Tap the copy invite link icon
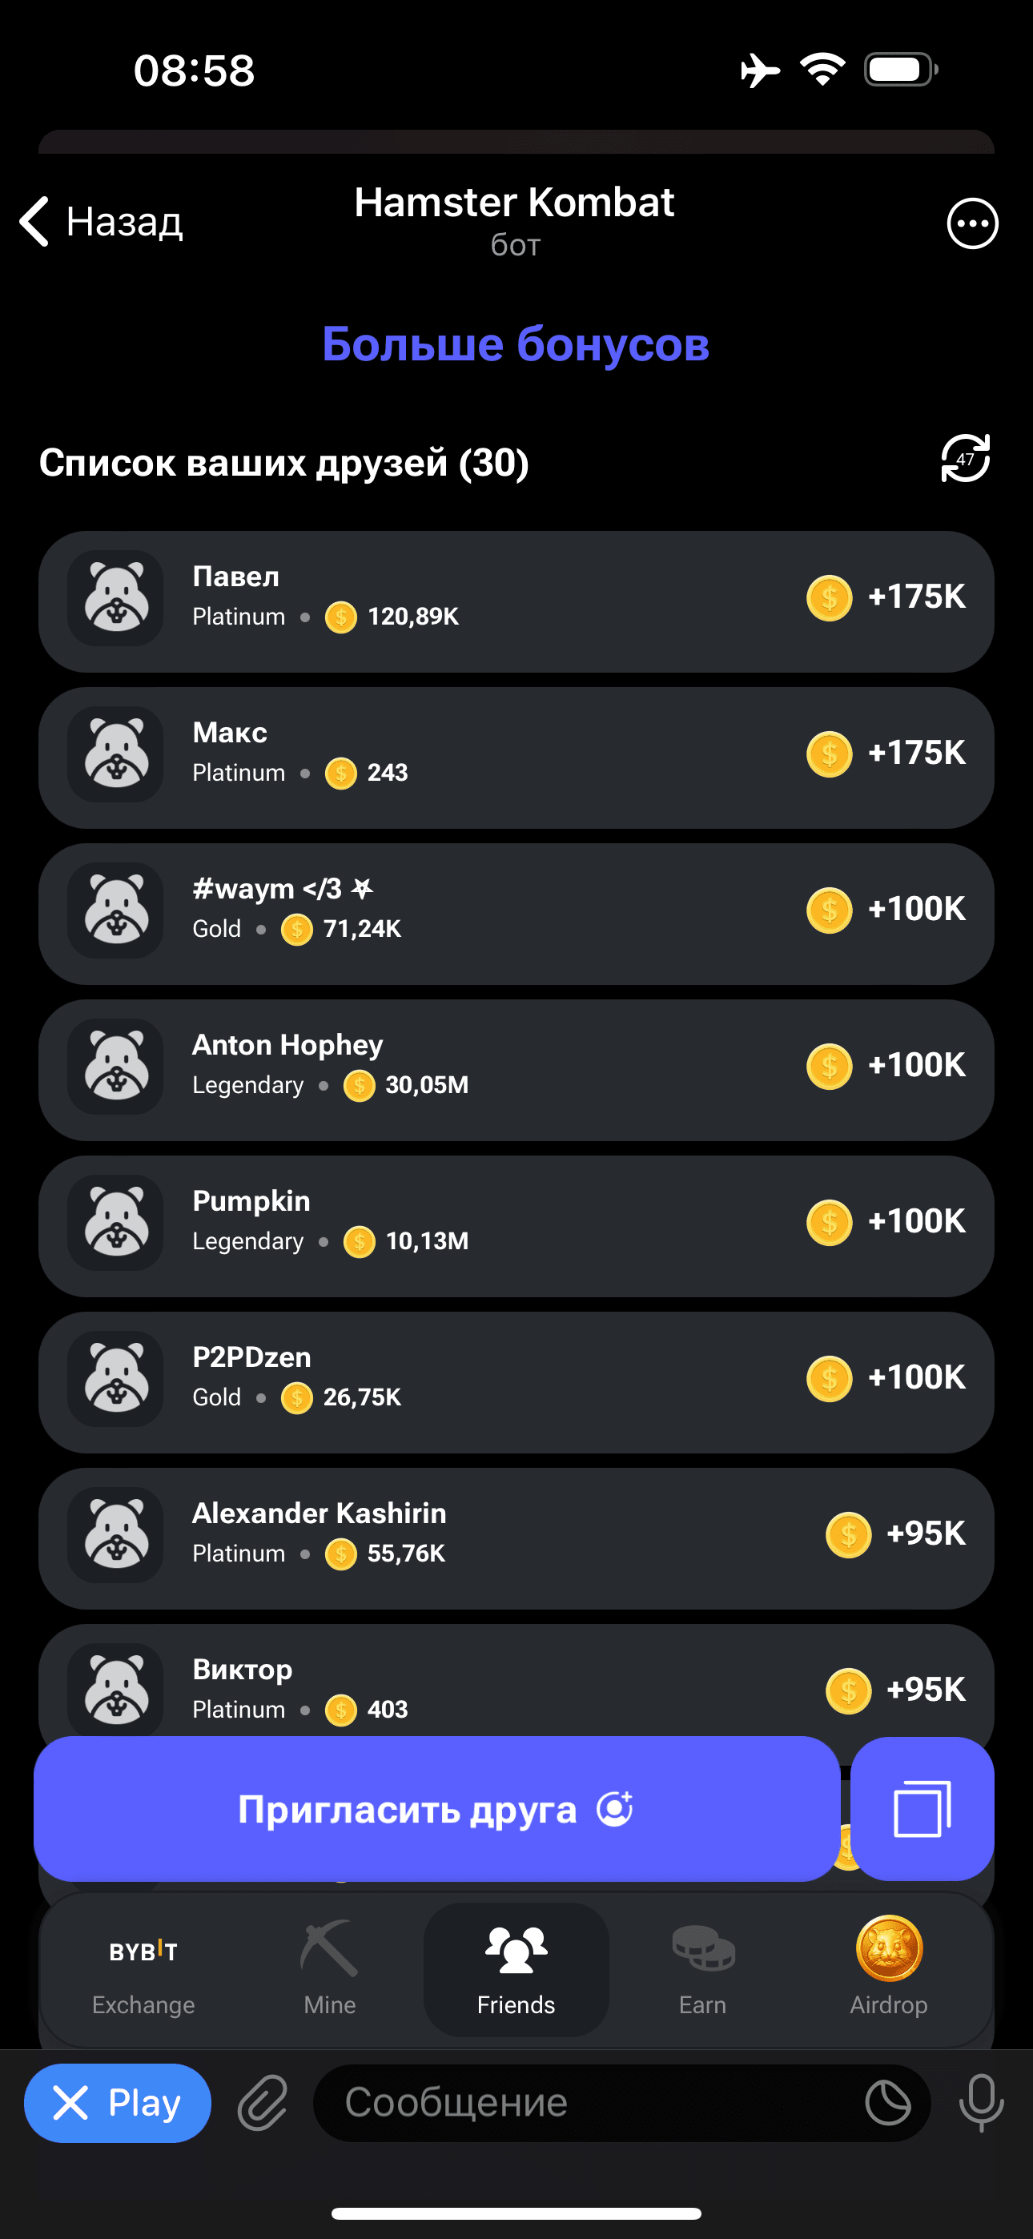The image size is (1033, 2239). point(922,1809)
